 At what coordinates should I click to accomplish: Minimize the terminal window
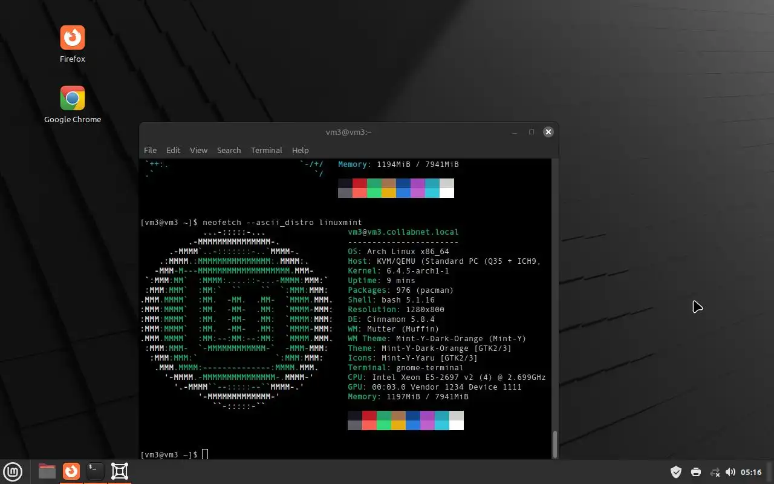tap(515, 132)
